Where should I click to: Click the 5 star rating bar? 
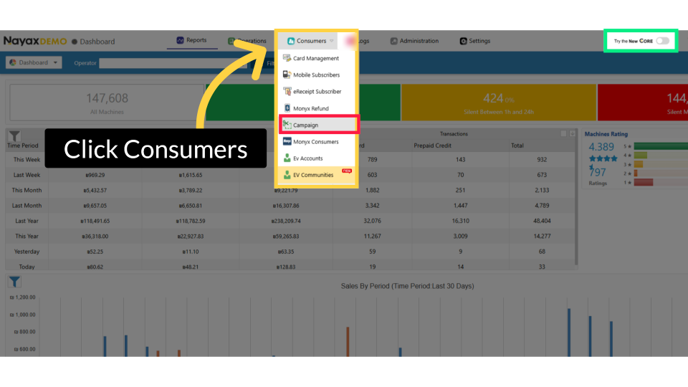tap(661, 146)
